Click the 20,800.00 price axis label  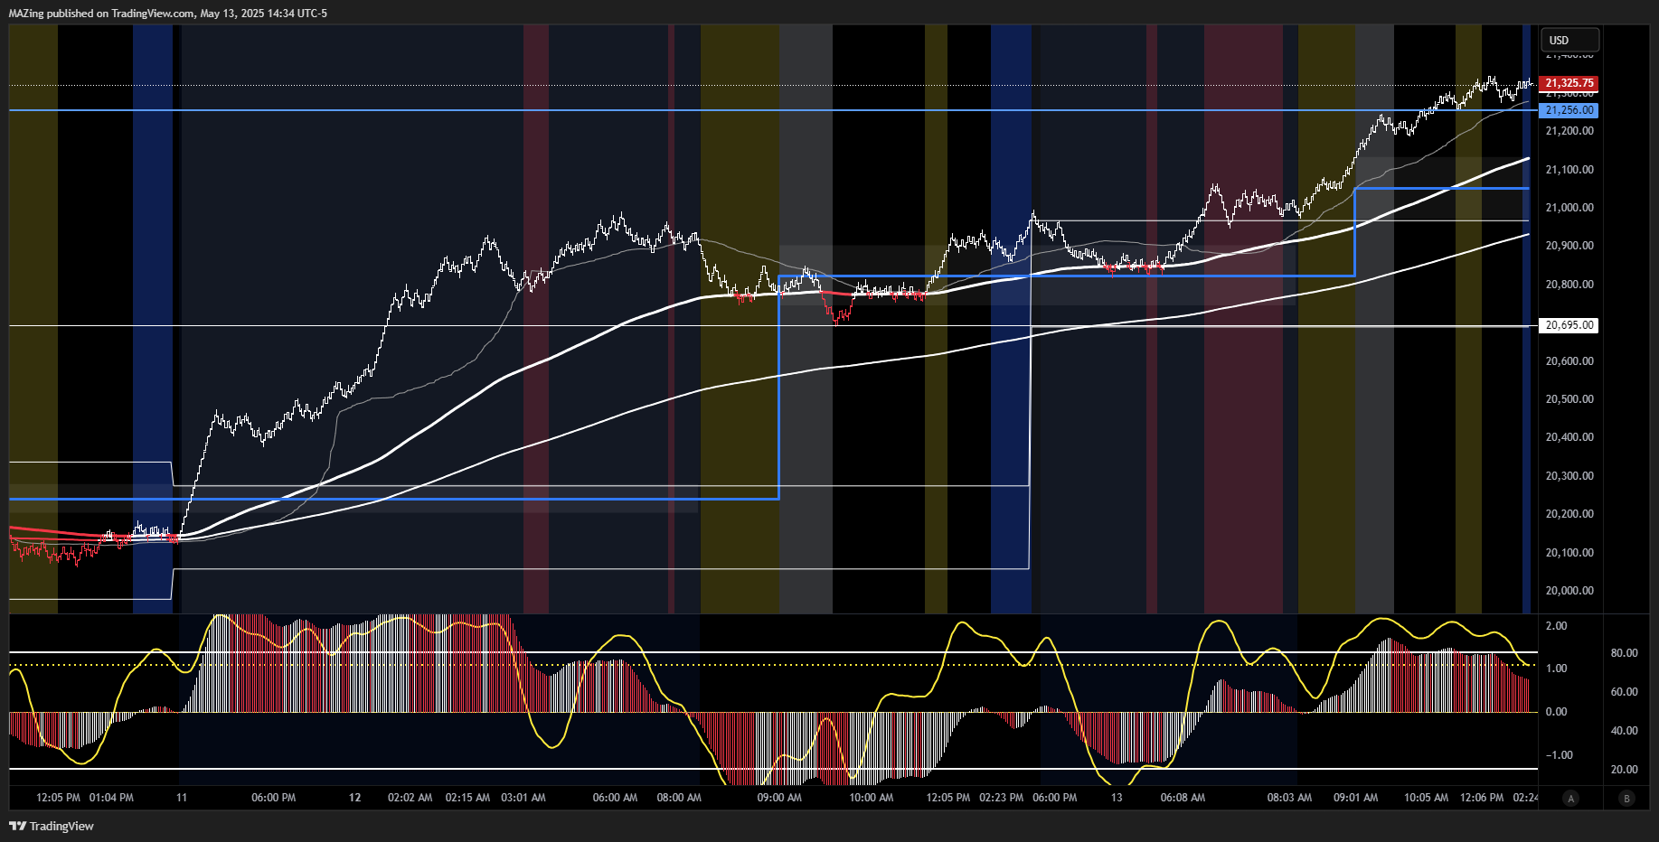tap(1569, 285)
